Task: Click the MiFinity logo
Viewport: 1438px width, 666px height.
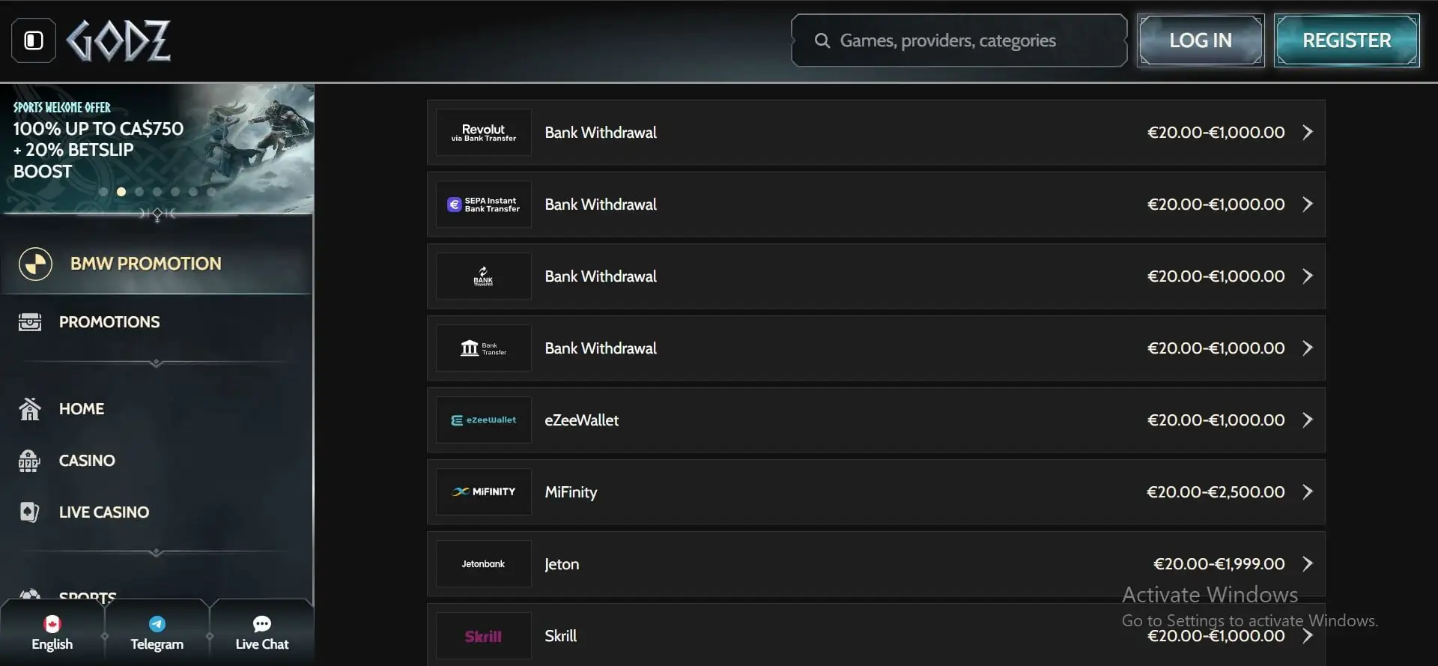Action: (x=484, y=492)
